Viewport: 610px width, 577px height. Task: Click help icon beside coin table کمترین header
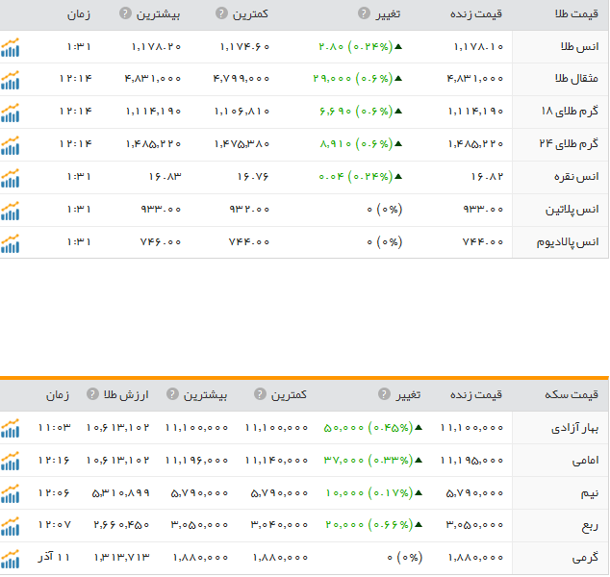tap(260, 394)
